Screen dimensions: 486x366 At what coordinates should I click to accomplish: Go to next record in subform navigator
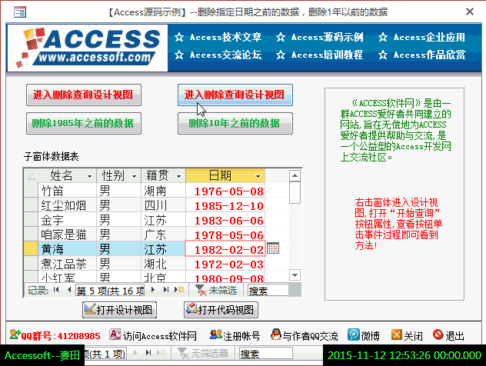153,290
